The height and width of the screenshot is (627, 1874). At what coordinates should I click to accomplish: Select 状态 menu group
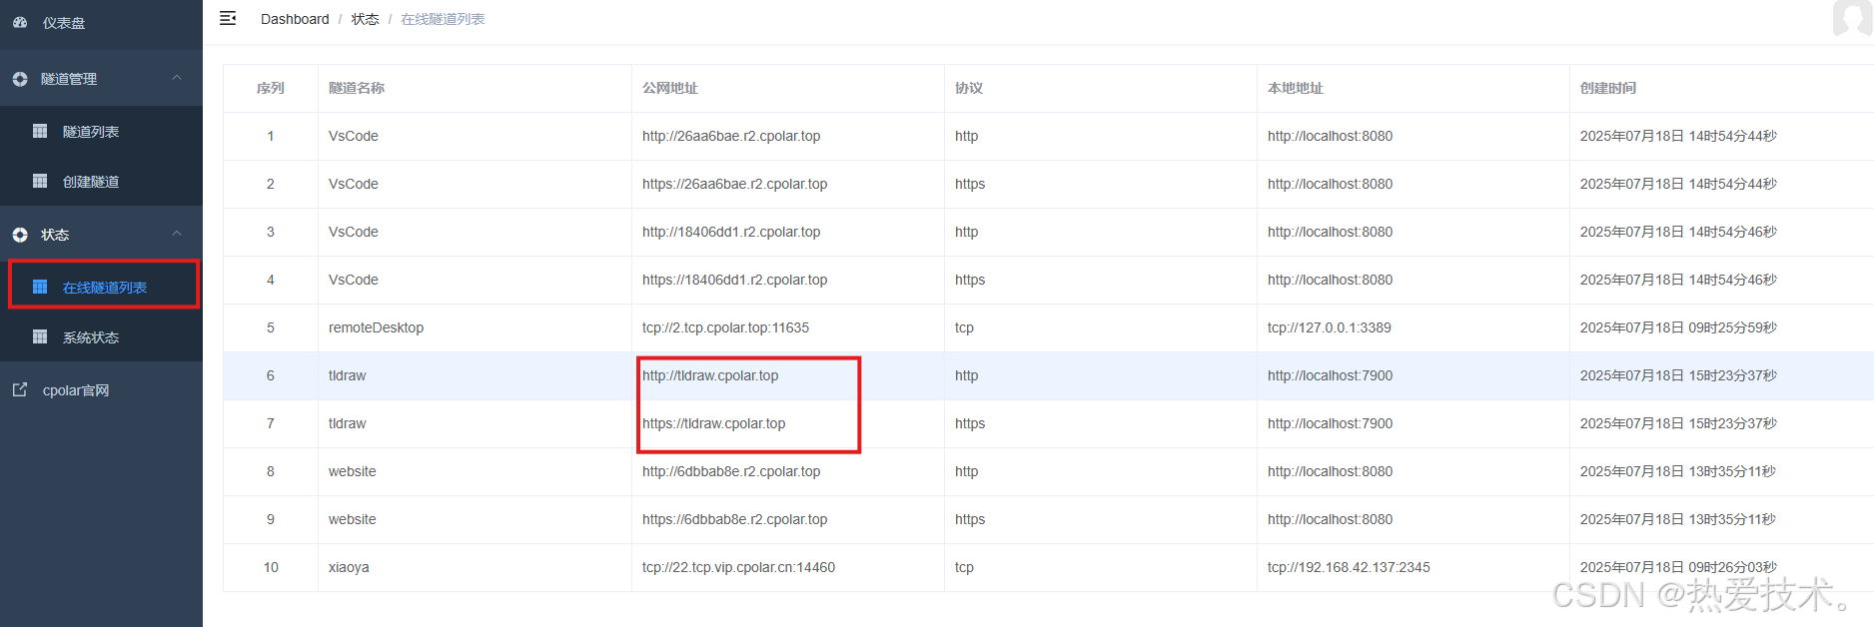point(101,235)
